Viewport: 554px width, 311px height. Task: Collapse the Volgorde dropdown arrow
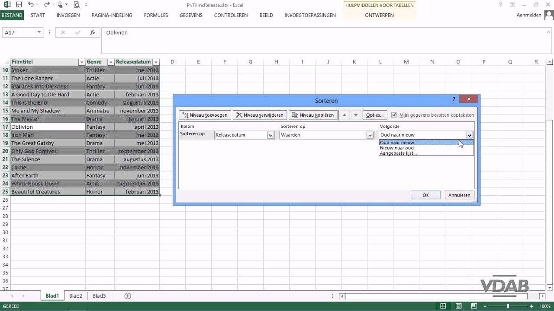click(469, 135)
